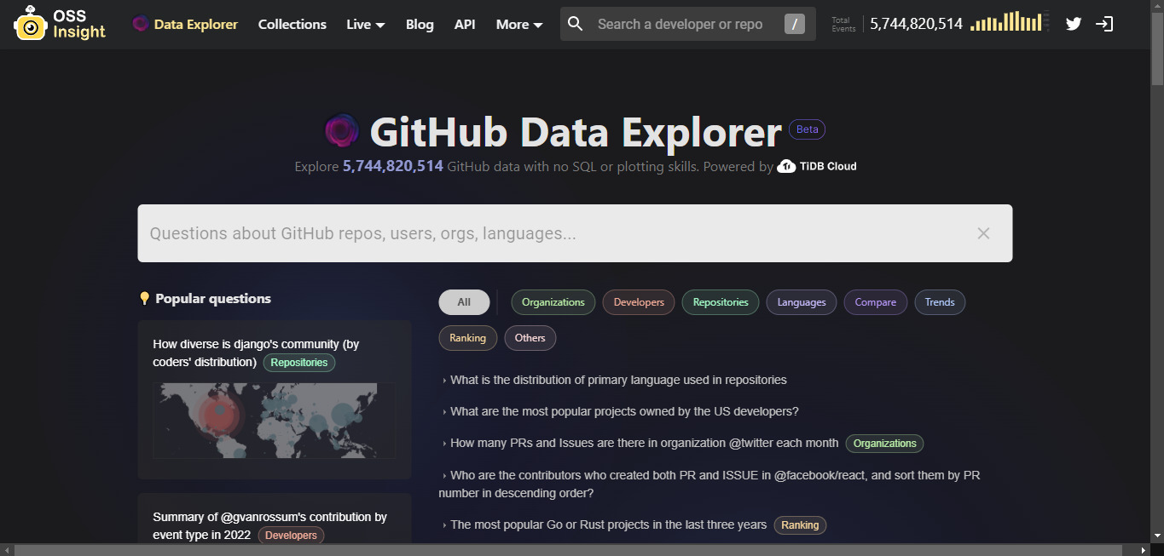Open question about popular Go or Rust projects
This screenshot has height=556, width=1164.
pyautogui.click(x=608, y=524)
